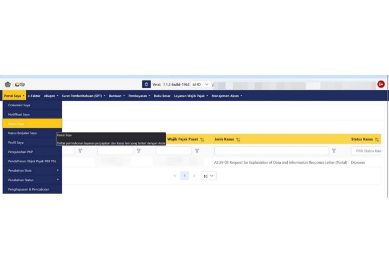Open the Pilih Status Kasus dropdown
This screenshot has width=389, height=259.
(366, 151)
